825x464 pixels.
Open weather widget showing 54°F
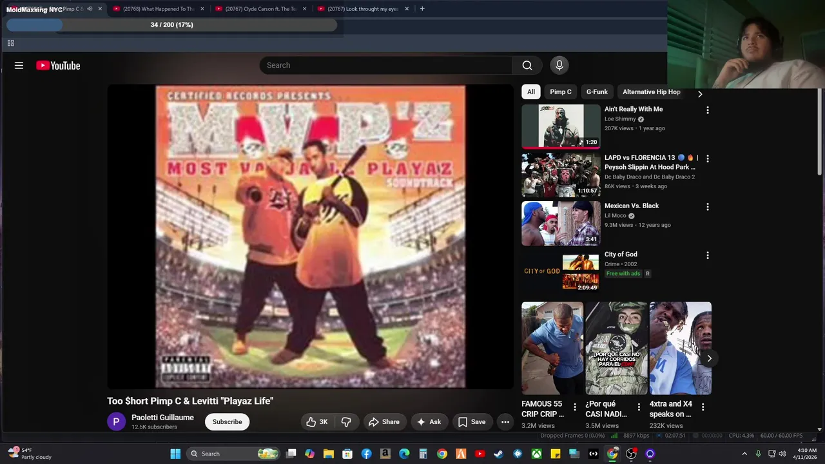click(29, 454)
